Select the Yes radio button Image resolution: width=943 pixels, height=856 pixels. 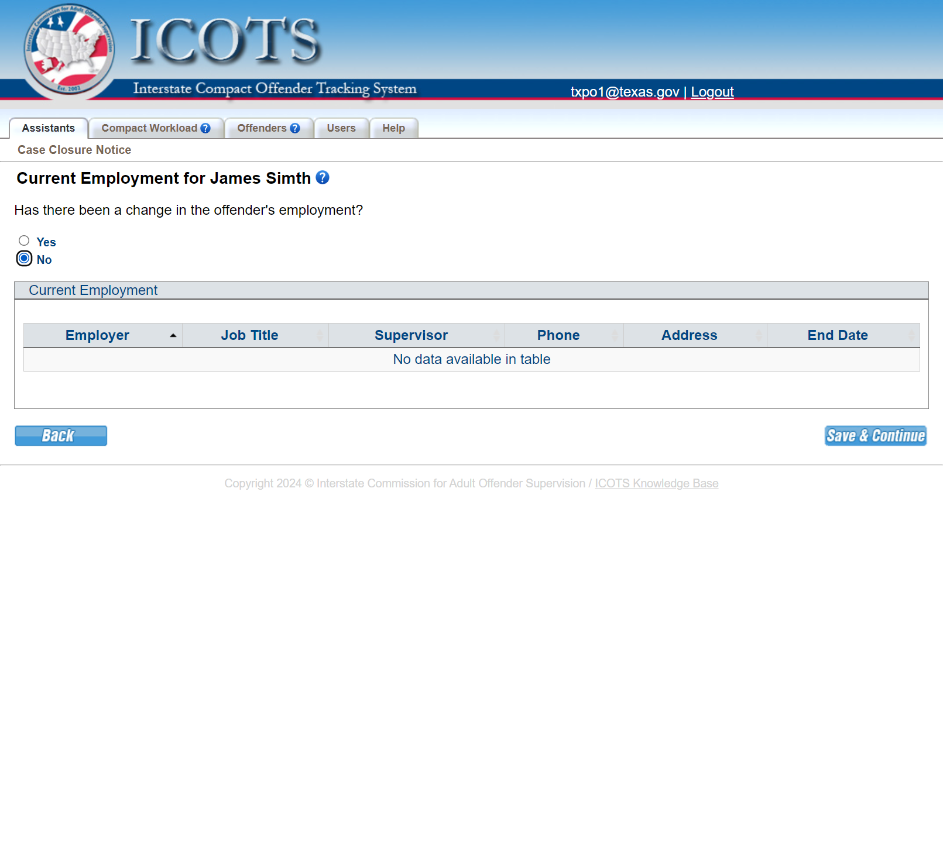pos(24,240)
